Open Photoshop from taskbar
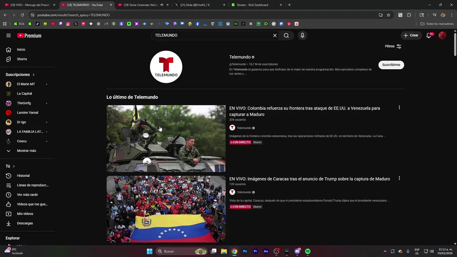 pyautogui.click(x=245, y=251)
